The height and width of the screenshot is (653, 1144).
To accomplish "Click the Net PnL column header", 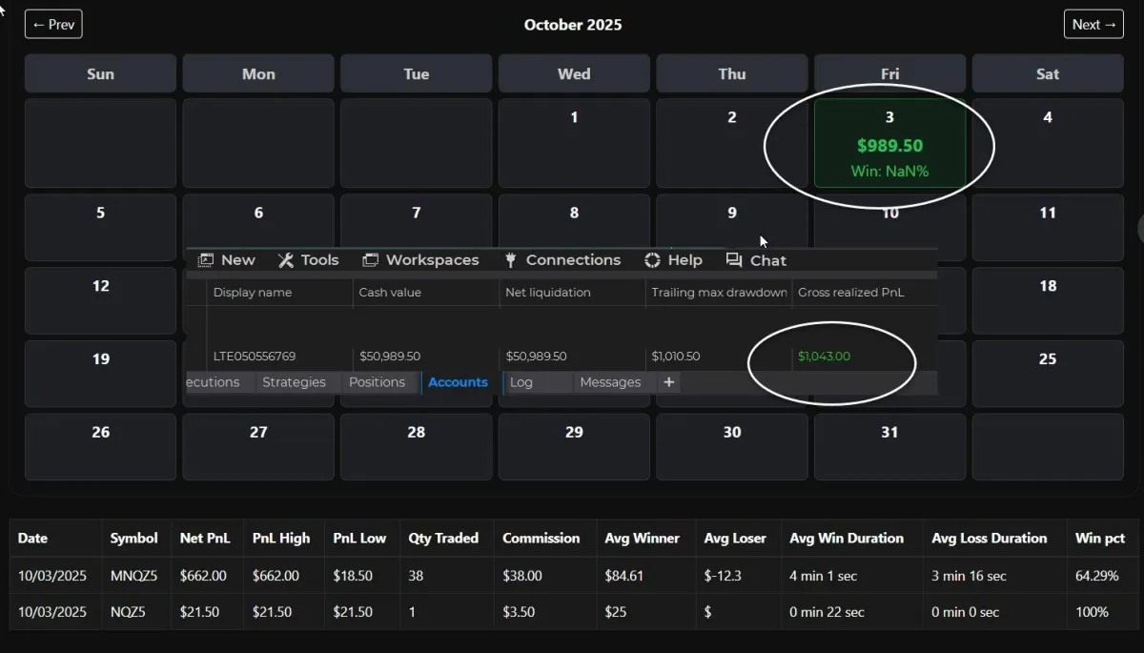I will point(205,539).
